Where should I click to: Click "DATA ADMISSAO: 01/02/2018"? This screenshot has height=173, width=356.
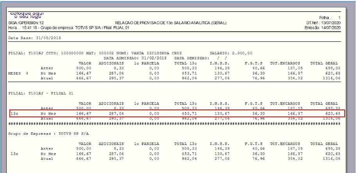tap(135, 58)
